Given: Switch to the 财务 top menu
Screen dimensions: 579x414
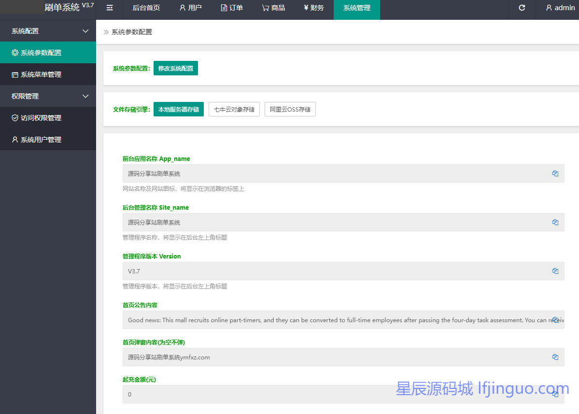Looking at the screenshot, I should (314, 8).
